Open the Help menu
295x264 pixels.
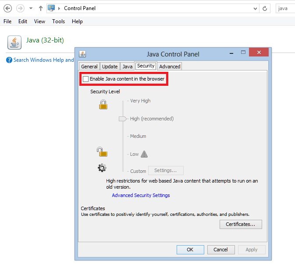[x=77, y=21]
